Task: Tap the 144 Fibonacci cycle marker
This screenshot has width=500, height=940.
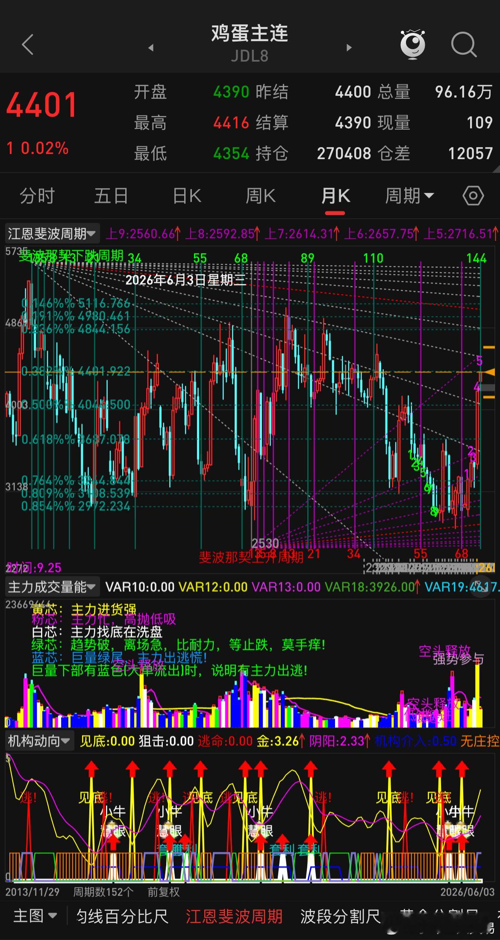Action: (476, 258)
